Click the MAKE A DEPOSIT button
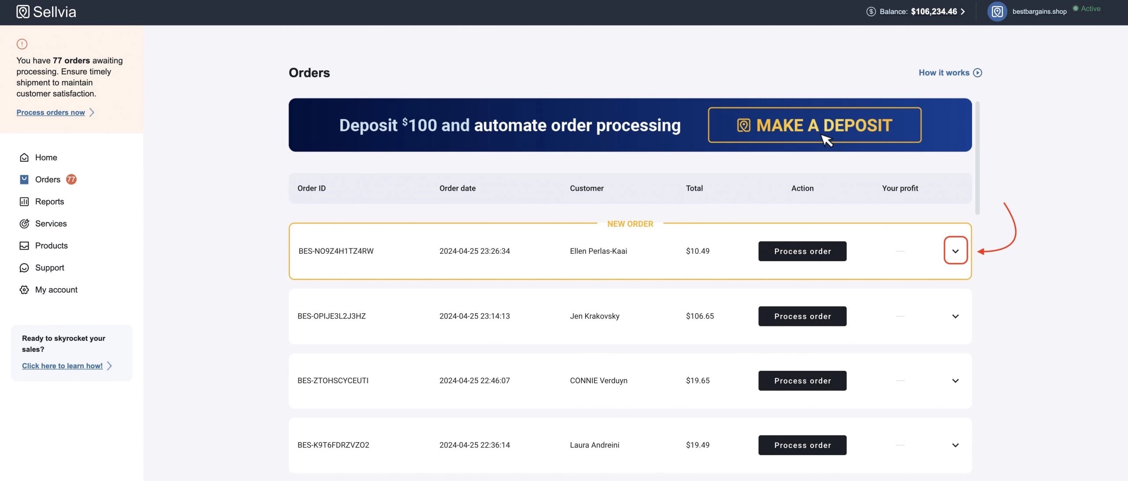 pos(814,125)
